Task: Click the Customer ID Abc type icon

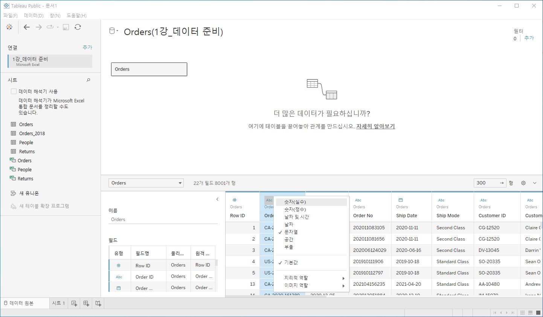Action: 484,200
